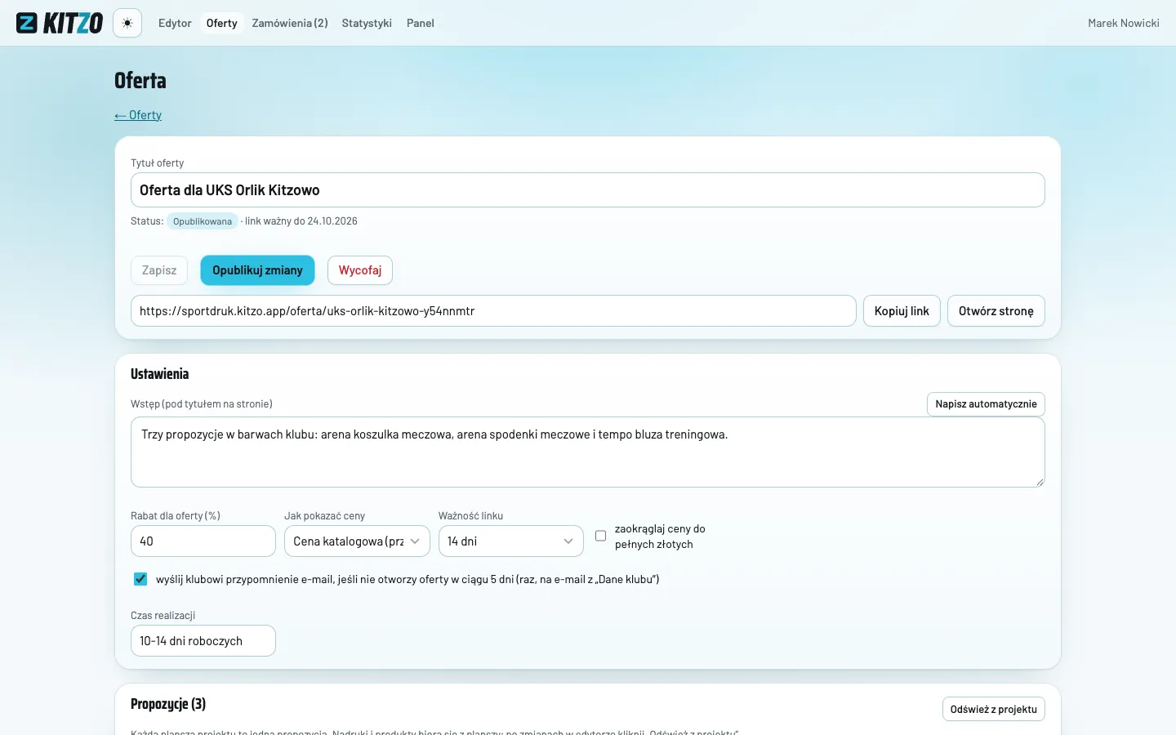
Task: Expand the Ważność linku dropdown
Action: (511, 541)
